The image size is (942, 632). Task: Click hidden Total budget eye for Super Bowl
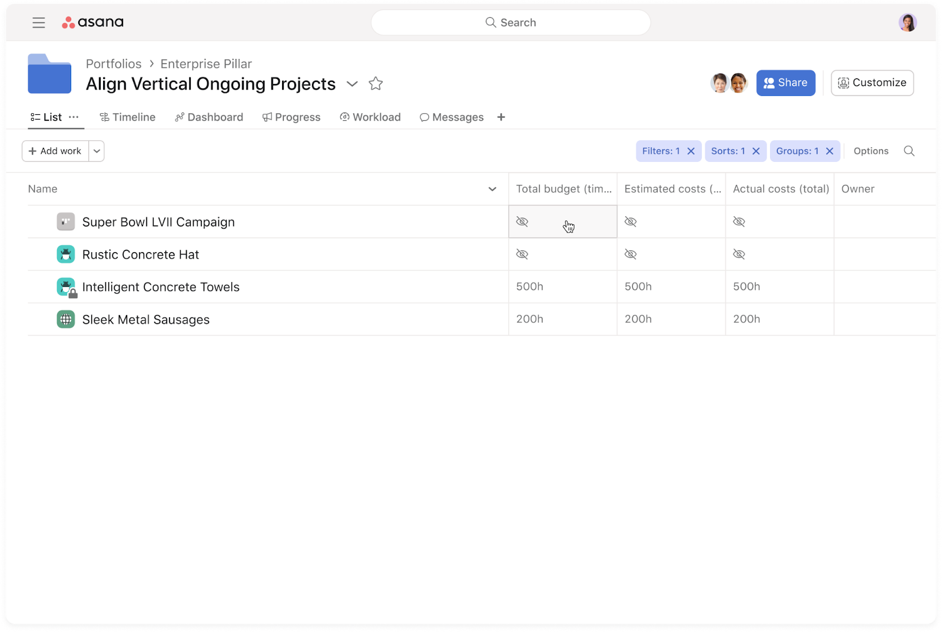(522, 222)
